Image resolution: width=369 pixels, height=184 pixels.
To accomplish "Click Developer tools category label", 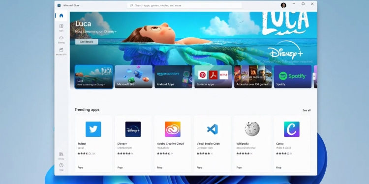I will (205, 148).
